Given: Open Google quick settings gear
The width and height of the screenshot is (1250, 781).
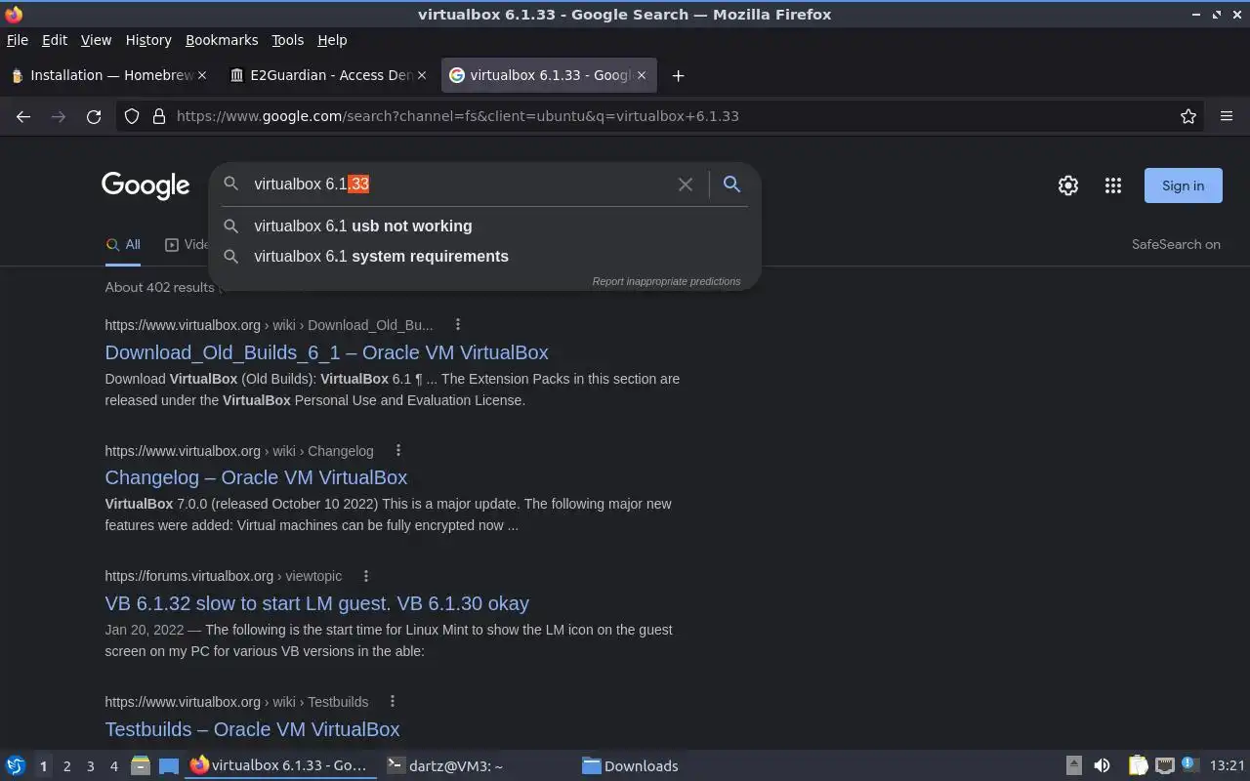Looking at the screenshot, I should click(1068, 185).
